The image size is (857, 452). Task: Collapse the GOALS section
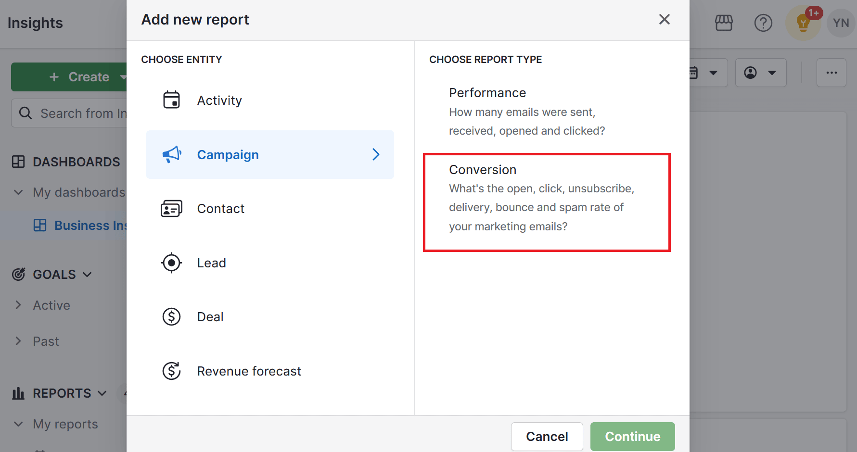[87, 274]
